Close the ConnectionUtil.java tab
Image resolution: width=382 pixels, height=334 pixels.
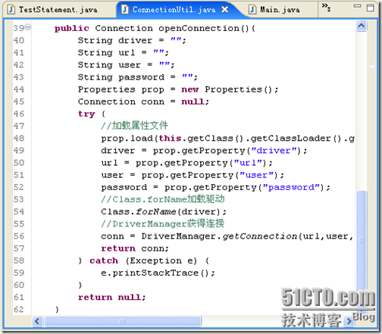(224, 10)
